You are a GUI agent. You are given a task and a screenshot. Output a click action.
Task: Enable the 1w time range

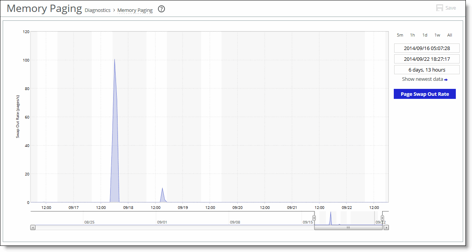pyautogui.click(x=437, y=35)
